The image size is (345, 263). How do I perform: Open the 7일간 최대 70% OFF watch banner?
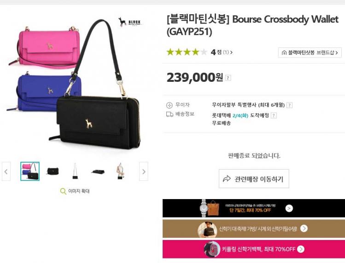point(254,208)
